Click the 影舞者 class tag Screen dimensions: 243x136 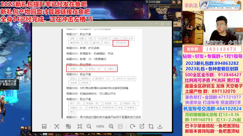click(131, 108)
